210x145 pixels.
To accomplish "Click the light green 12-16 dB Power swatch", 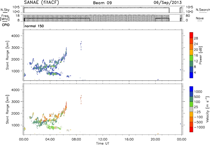I will pyautogui.click(x=191, y=58).
